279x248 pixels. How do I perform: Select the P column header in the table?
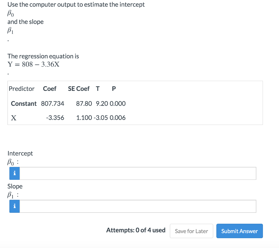tap(114, 88)
